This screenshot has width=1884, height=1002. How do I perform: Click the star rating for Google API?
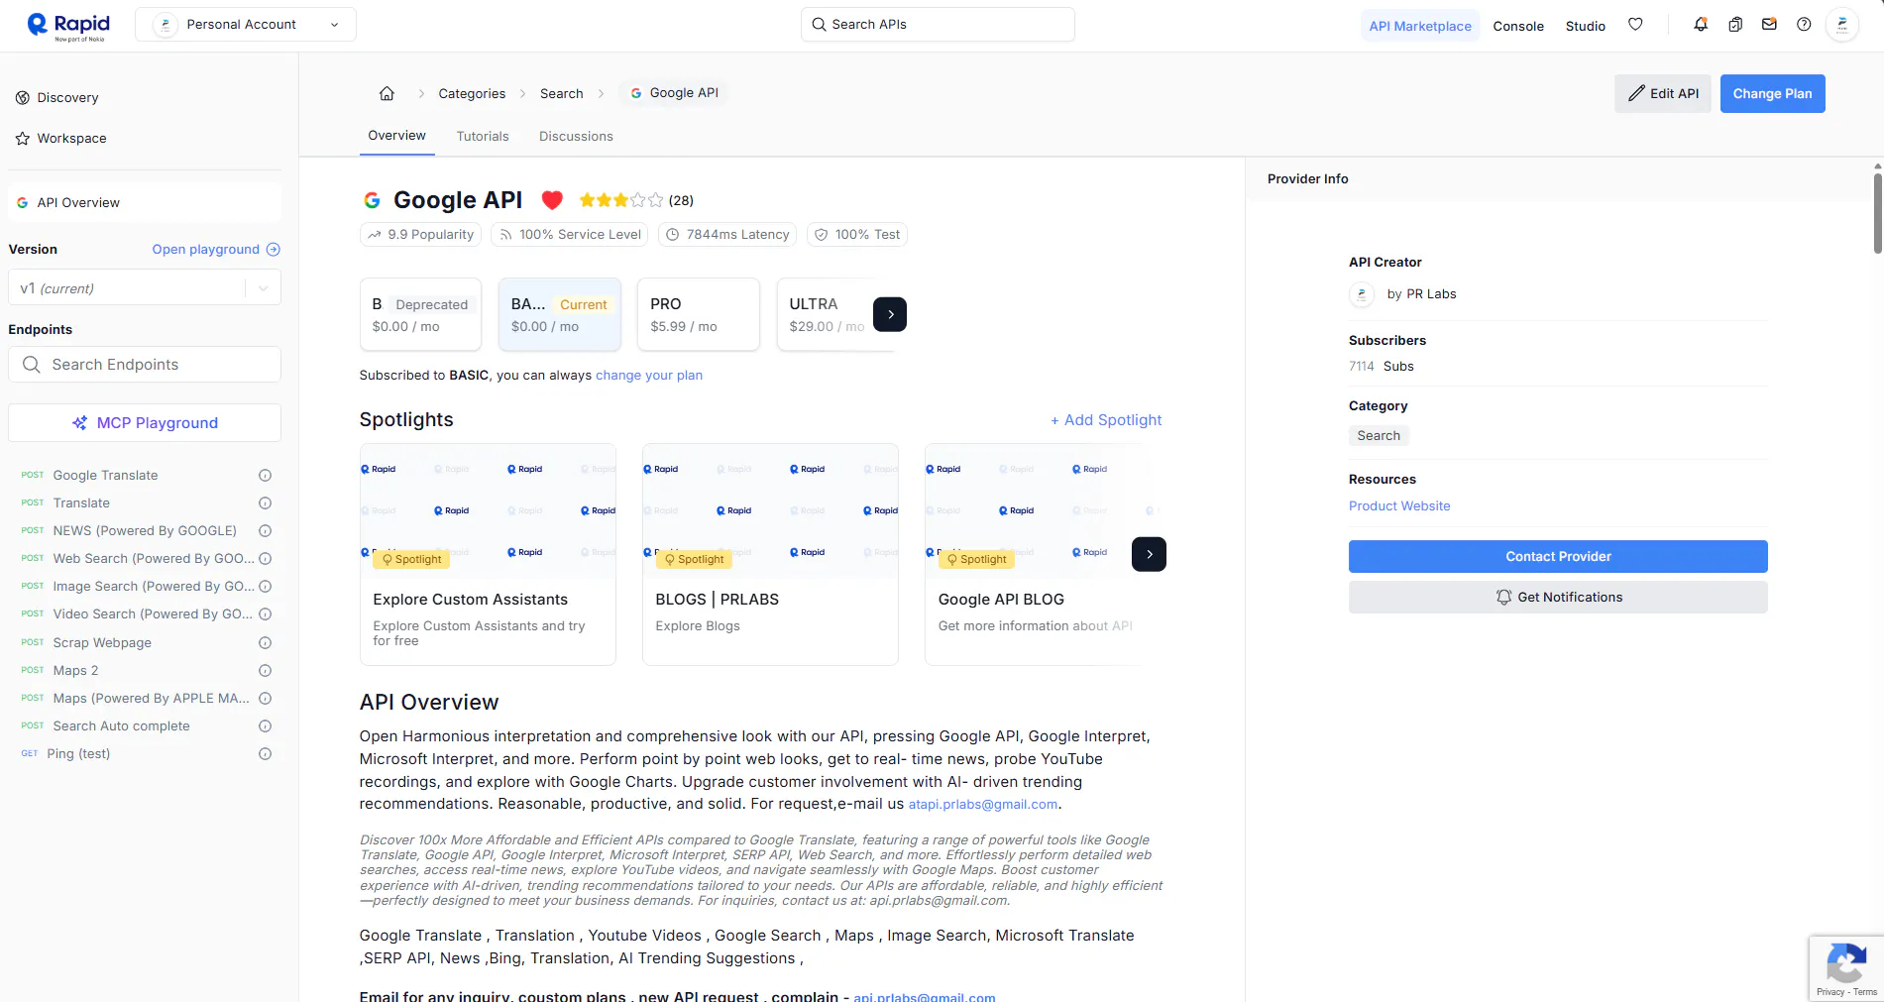(621, 200)
